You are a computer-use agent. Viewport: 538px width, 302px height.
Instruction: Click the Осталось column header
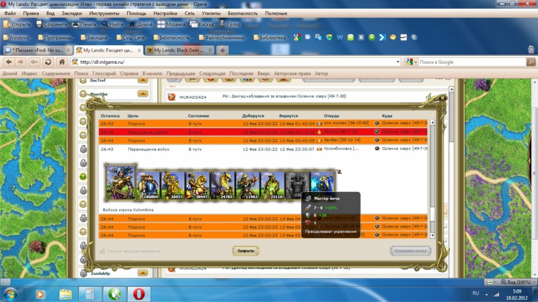tap(110, 115)
